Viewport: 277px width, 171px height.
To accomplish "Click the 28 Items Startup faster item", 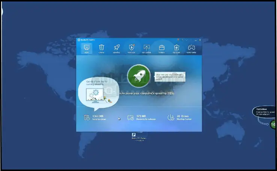I will click(x=180, y=118).
